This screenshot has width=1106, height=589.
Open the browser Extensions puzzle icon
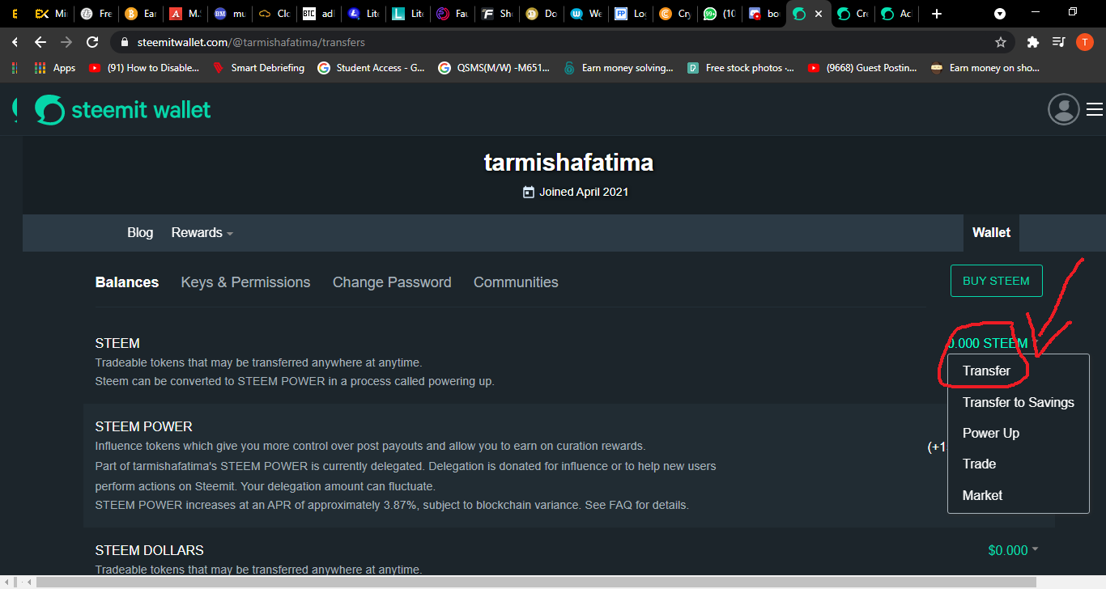pyautogui.click(x=1032, y=42)
